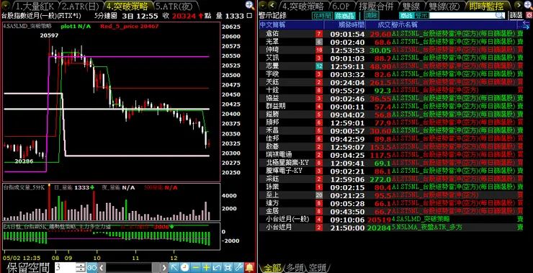The width and height of the screenshot is (533, 273).
Task: Open the 4.突破策略 tab in right panel
Action: (303, 6)
